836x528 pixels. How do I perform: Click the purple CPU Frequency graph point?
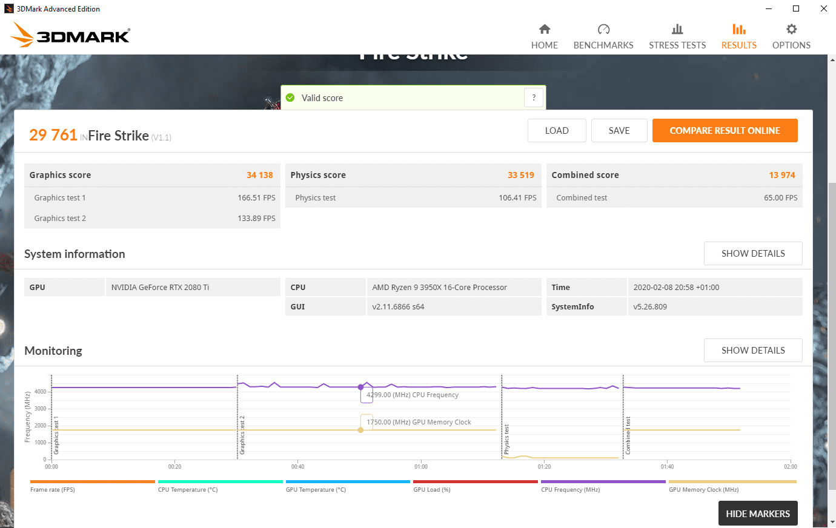coord(361,387)
